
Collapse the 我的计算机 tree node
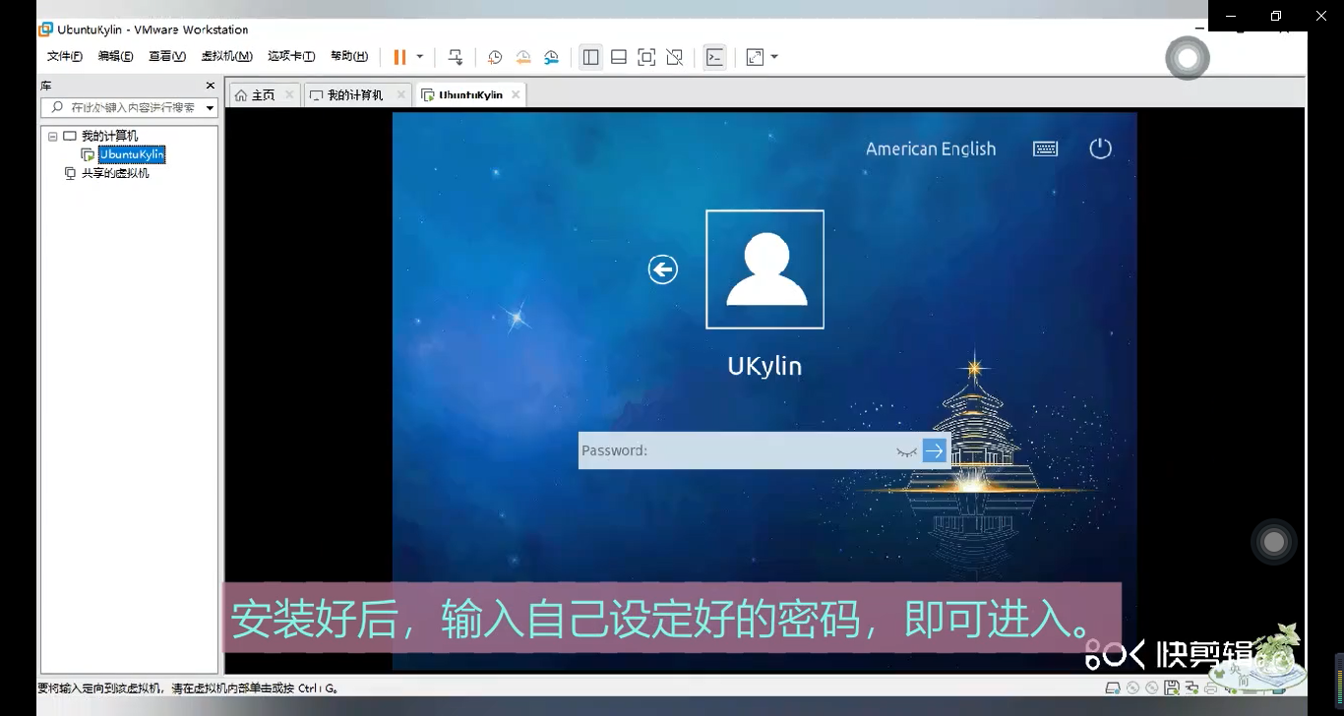tap(52, 137)
